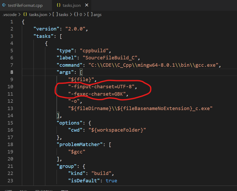Viewport: 237px width, 191px height.
Task: Click the "args" key on line 8
Action: tap(65, 72)
